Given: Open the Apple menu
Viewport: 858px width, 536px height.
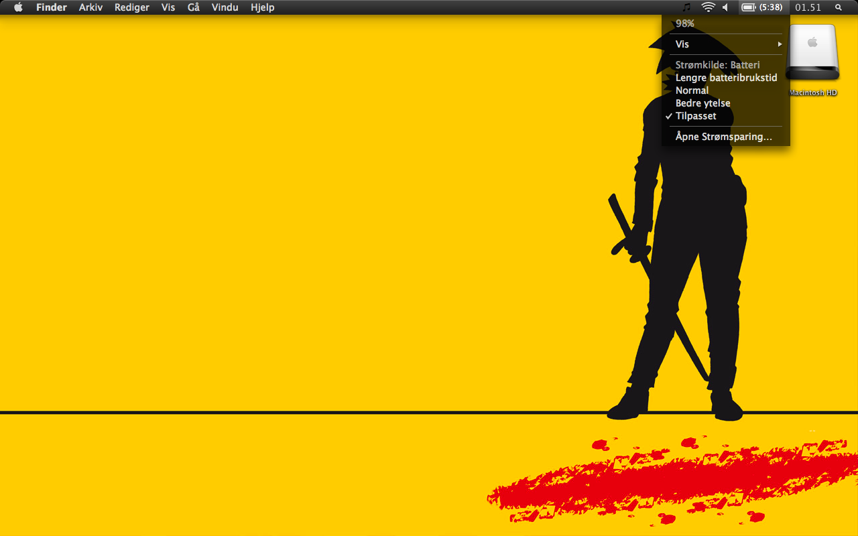Looking at the screenshot, I should click(x=18, y=7).
